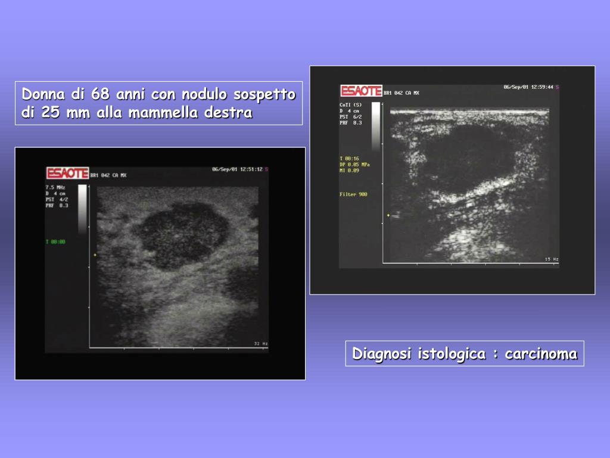Viewport: 610px width, 458px height.
Task: Click the 15 Hz frame rate label
Action: click(552, 259)
